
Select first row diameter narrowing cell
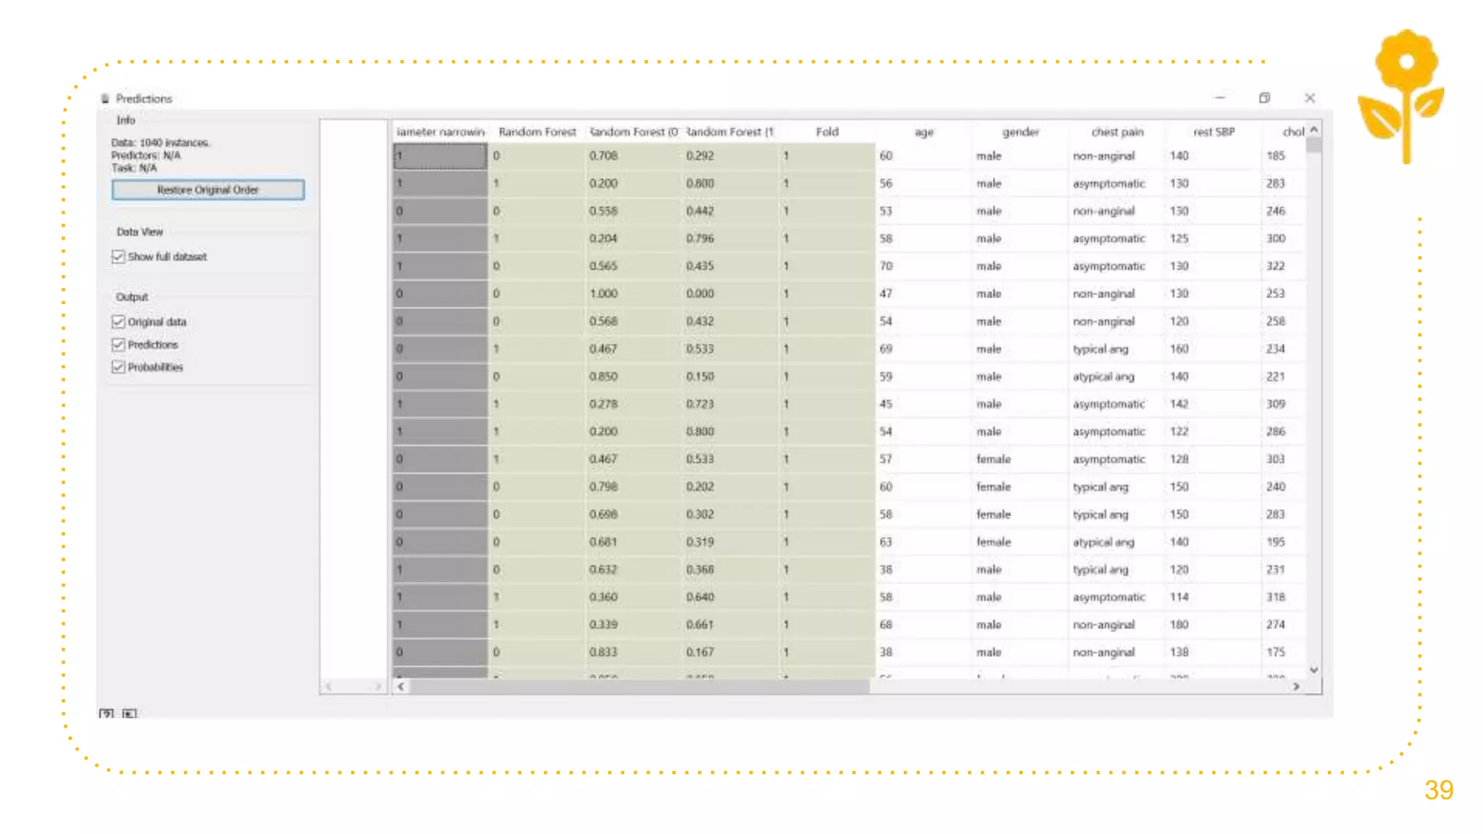point(440,156)
